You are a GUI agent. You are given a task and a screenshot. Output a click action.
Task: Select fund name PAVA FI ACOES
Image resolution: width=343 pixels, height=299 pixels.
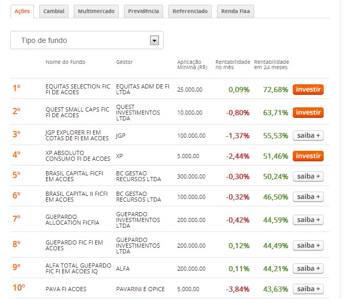tap(66, 289)
